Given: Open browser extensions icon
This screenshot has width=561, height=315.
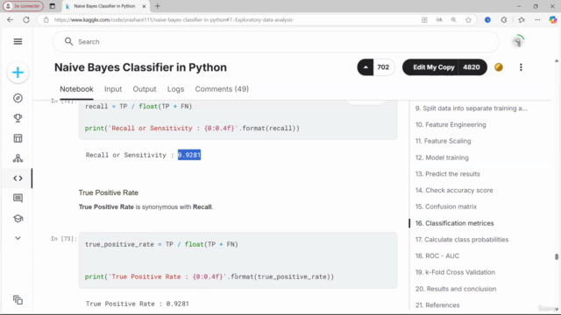Looking at the screenshot, I should (x=504, y=20).
